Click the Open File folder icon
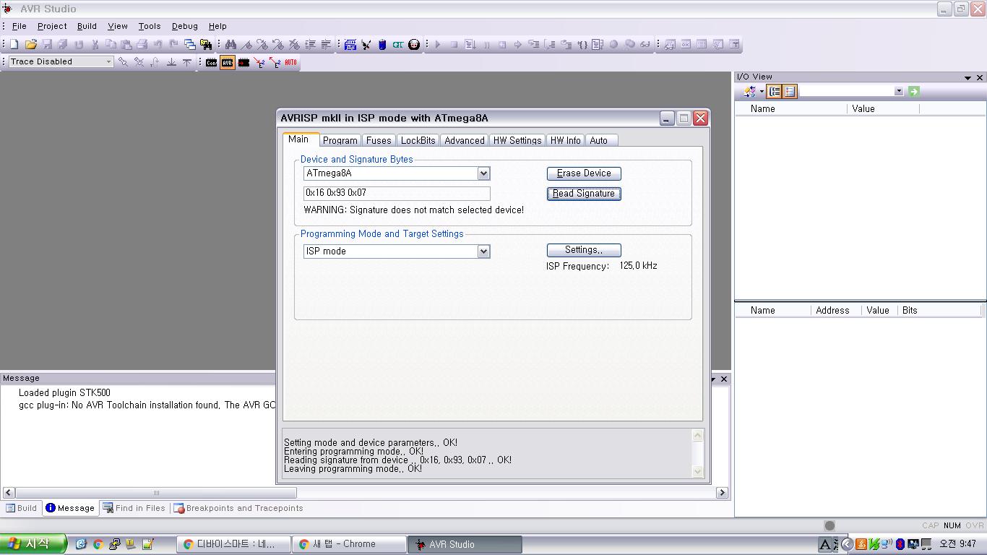Image resolution: width=987 pixels, height=555 pixels. pyautogui.click(x=30, y=44)
